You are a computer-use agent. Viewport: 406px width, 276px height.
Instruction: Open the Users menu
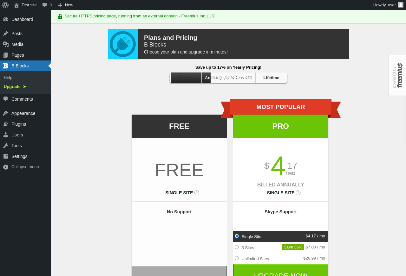click(25, 135)
